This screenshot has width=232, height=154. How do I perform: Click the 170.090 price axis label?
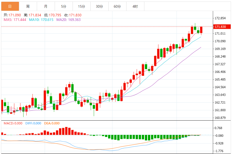[x=220, y=41]
